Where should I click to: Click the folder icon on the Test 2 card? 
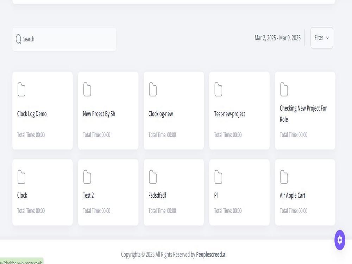pos(87,177)
